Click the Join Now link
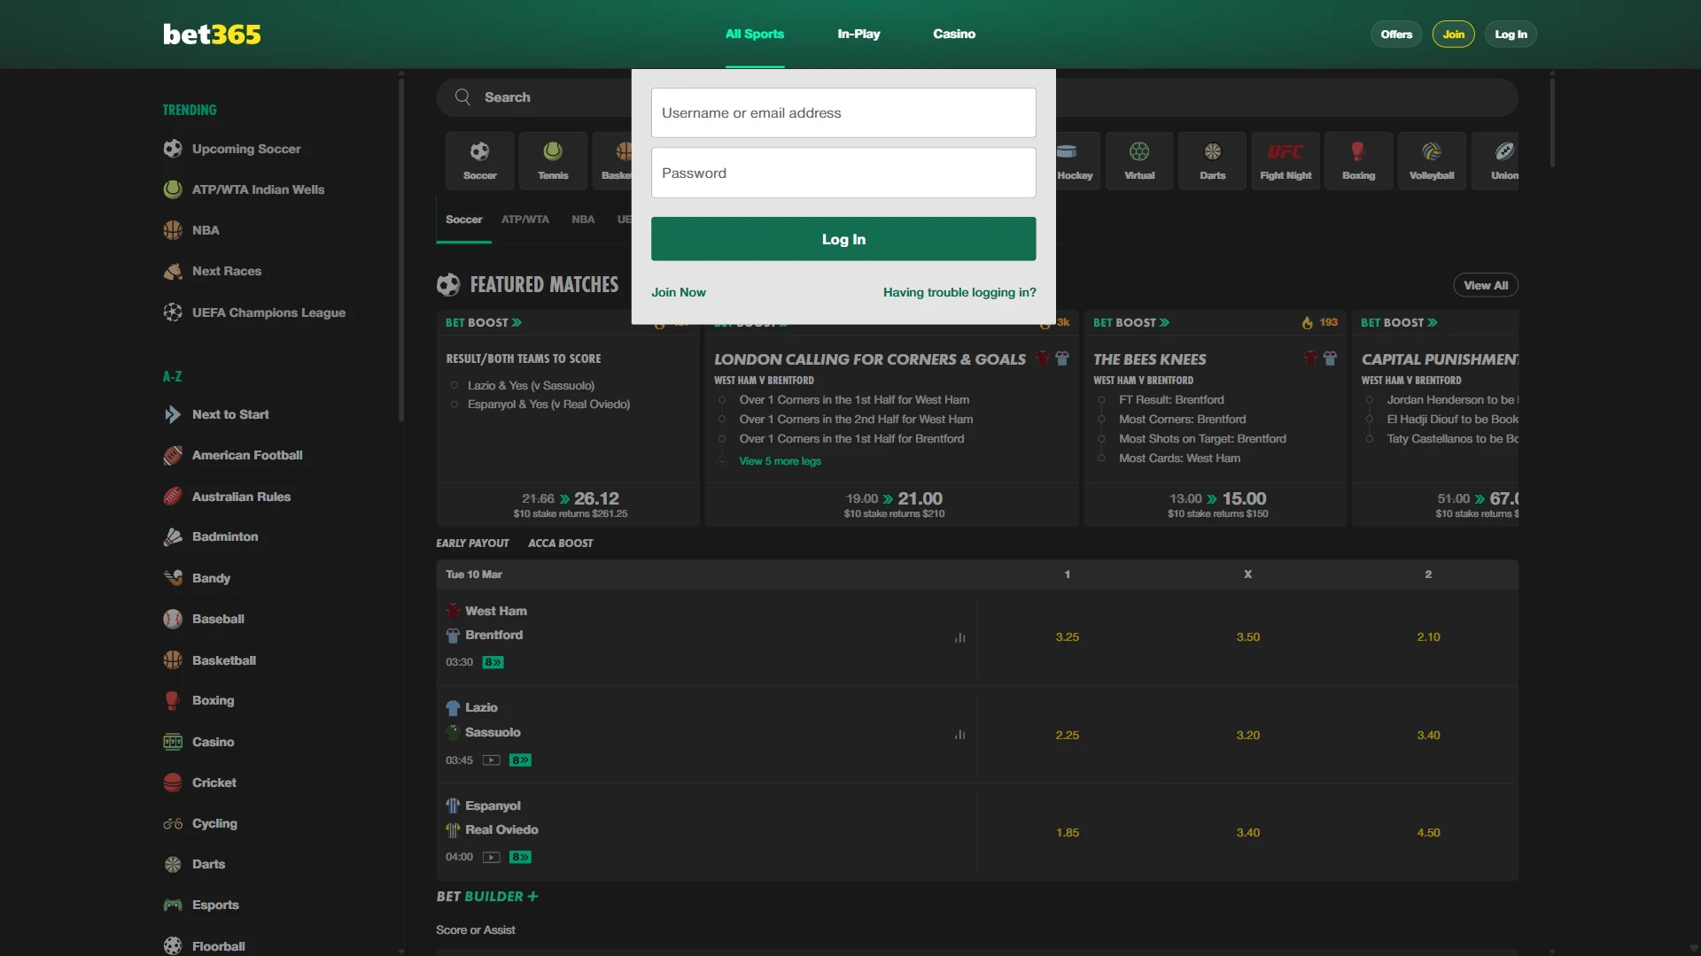 (679, 292)
